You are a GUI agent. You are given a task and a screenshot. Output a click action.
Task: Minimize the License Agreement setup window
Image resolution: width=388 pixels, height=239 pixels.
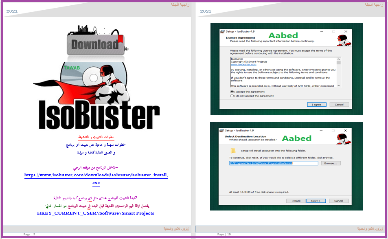[x=322, y=32]
